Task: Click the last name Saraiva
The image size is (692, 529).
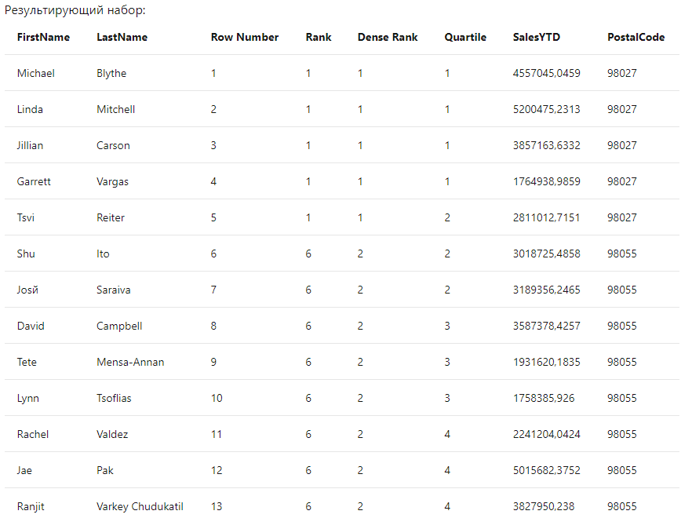Action: (x=114, y=290)
